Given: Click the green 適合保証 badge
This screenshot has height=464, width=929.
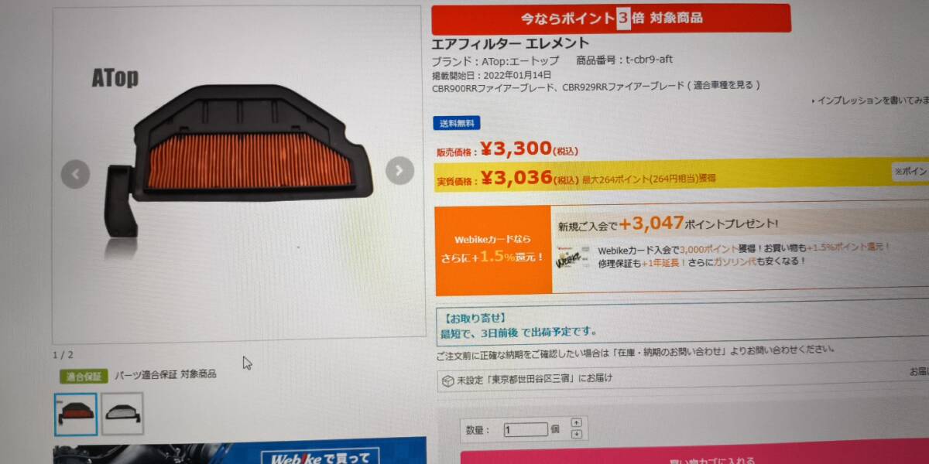Looking at the screenshot, I should point(84,377).
